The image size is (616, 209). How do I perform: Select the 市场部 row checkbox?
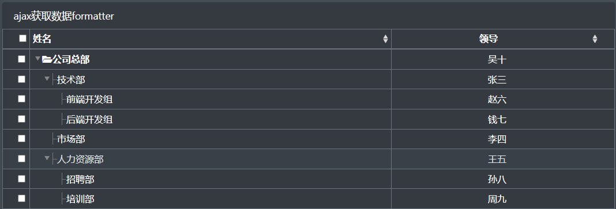click(x=21, y=139)
